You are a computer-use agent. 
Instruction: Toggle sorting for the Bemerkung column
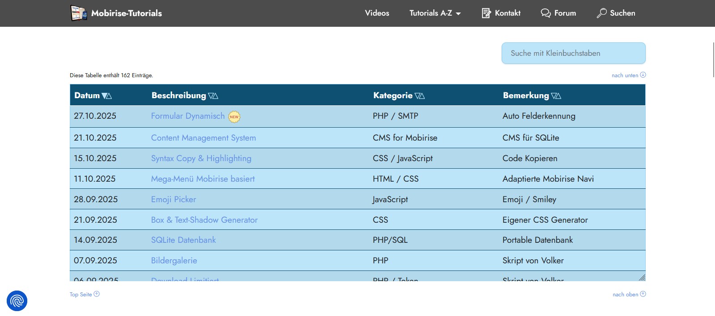[556, 96]
